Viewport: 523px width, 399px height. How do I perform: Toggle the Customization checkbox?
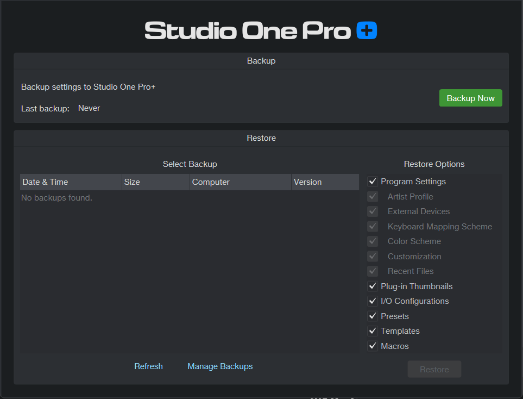coord(373,256)
